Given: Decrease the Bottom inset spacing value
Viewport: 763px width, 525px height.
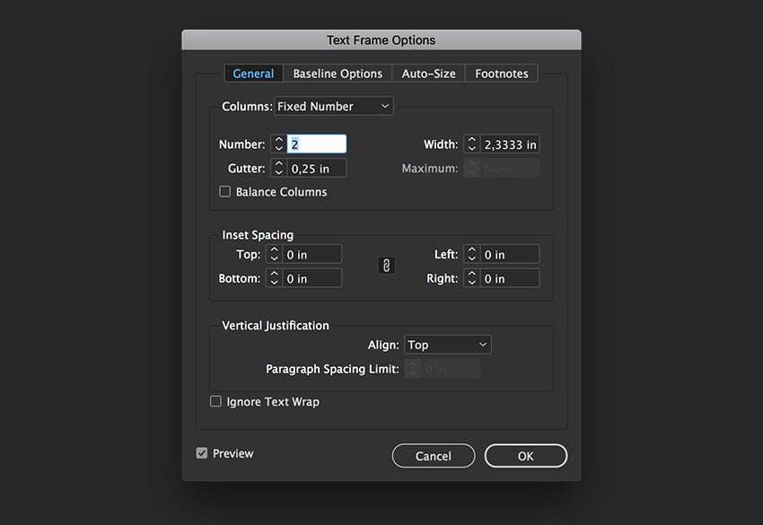Looking at the screenshot, I should tap(275, 281).
